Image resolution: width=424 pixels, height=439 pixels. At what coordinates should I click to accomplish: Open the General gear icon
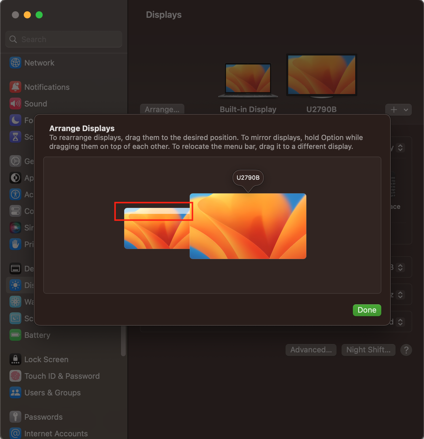tap(15, 161)
